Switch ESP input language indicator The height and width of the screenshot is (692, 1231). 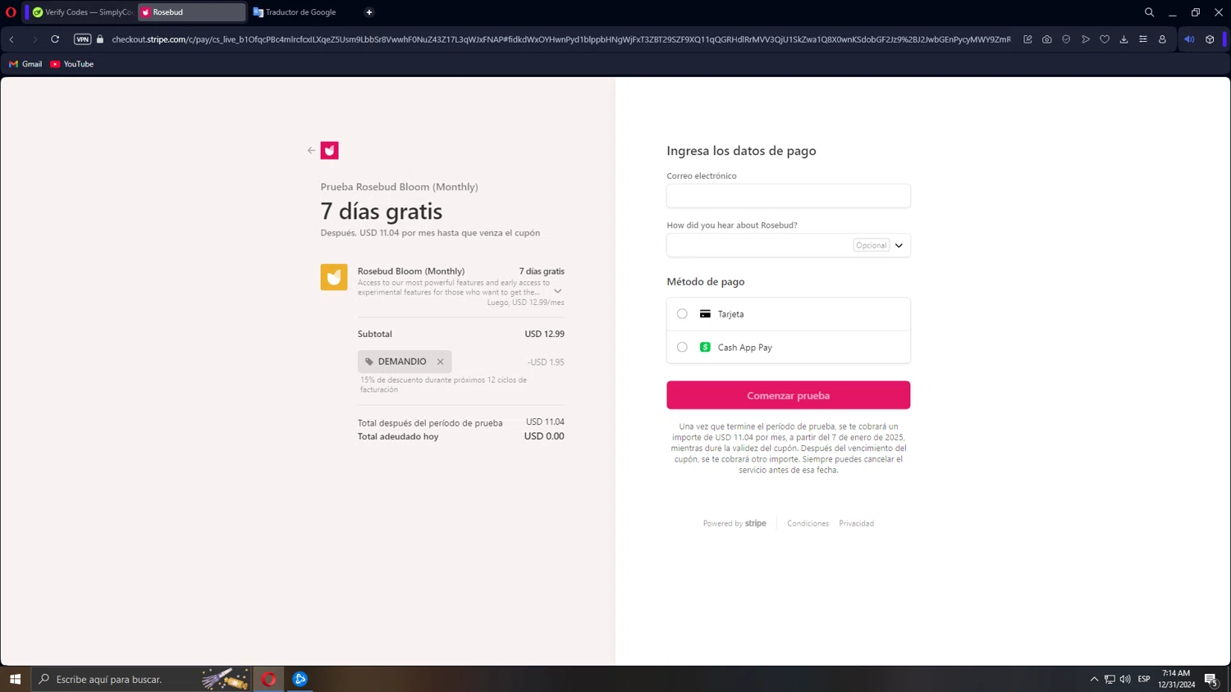[1144, 679]
